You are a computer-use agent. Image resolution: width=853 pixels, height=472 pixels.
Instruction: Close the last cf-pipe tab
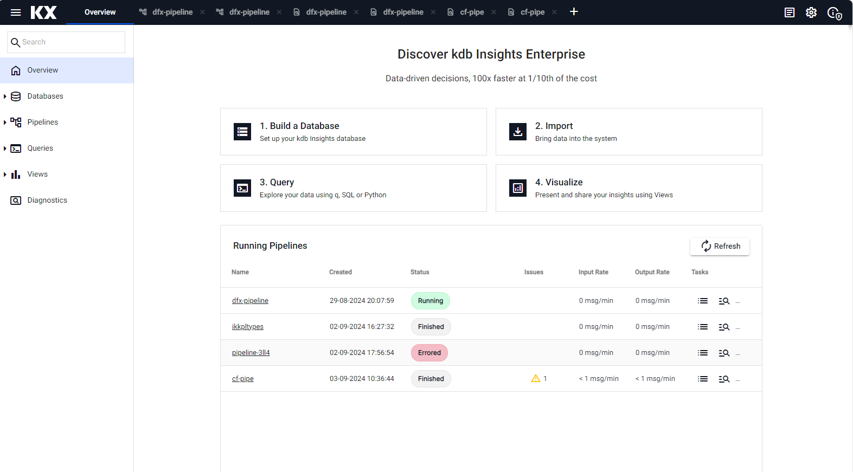pyautogui.click(x=554, y=12)
